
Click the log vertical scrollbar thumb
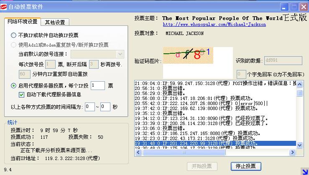click(x=299, y=92)
